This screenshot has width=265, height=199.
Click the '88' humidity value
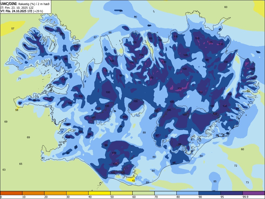pyautogui.click(x=110, y=32)
